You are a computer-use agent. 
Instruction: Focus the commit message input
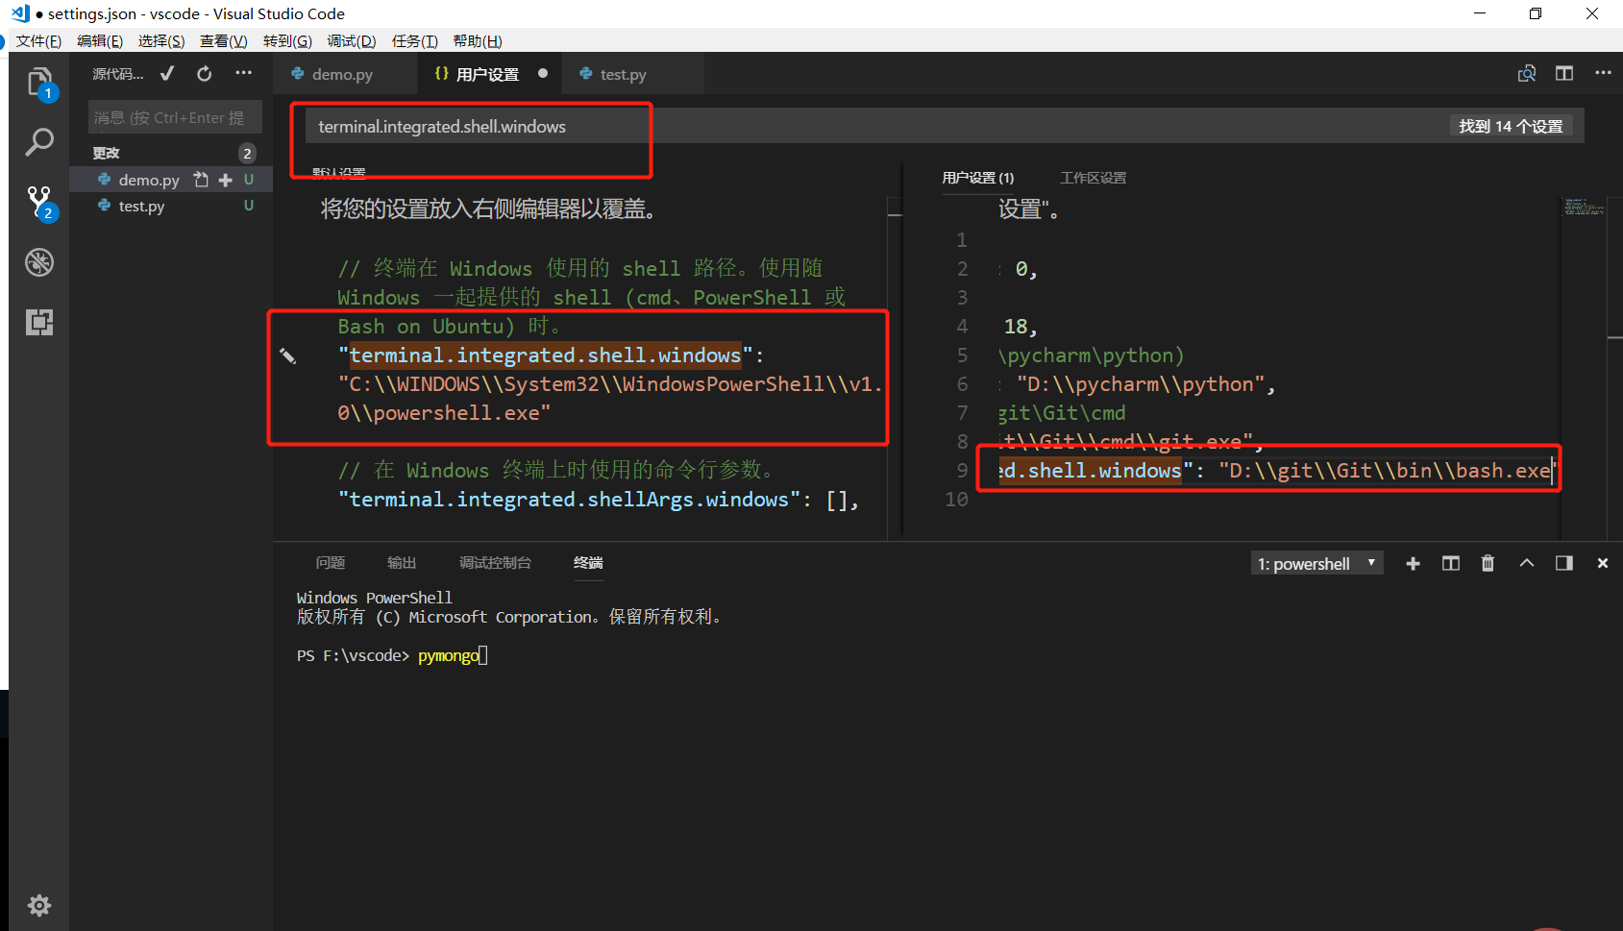point(175,117)
